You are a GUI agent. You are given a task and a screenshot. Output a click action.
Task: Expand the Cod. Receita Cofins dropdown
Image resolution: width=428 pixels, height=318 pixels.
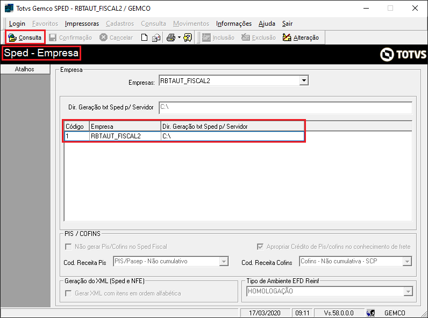coord(407,262)
